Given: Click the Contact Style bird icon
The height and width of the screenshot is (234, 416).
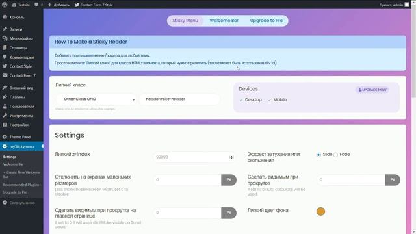Looking at the screenshot, I should [5, 66].
